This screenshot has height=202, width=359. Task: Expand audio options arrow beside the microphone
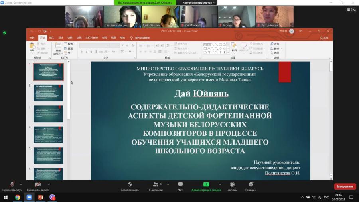(x=21, y=184)
